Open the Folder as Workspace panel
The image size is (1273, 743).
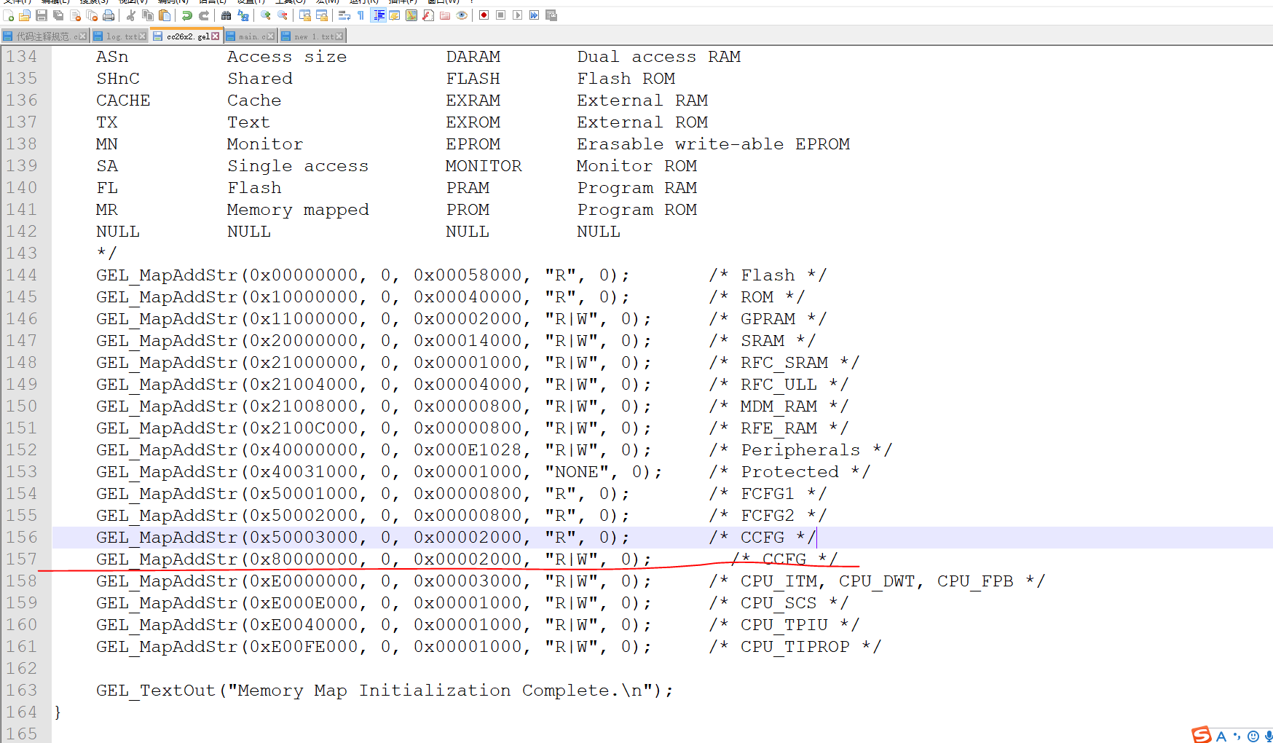click(445, 15)
